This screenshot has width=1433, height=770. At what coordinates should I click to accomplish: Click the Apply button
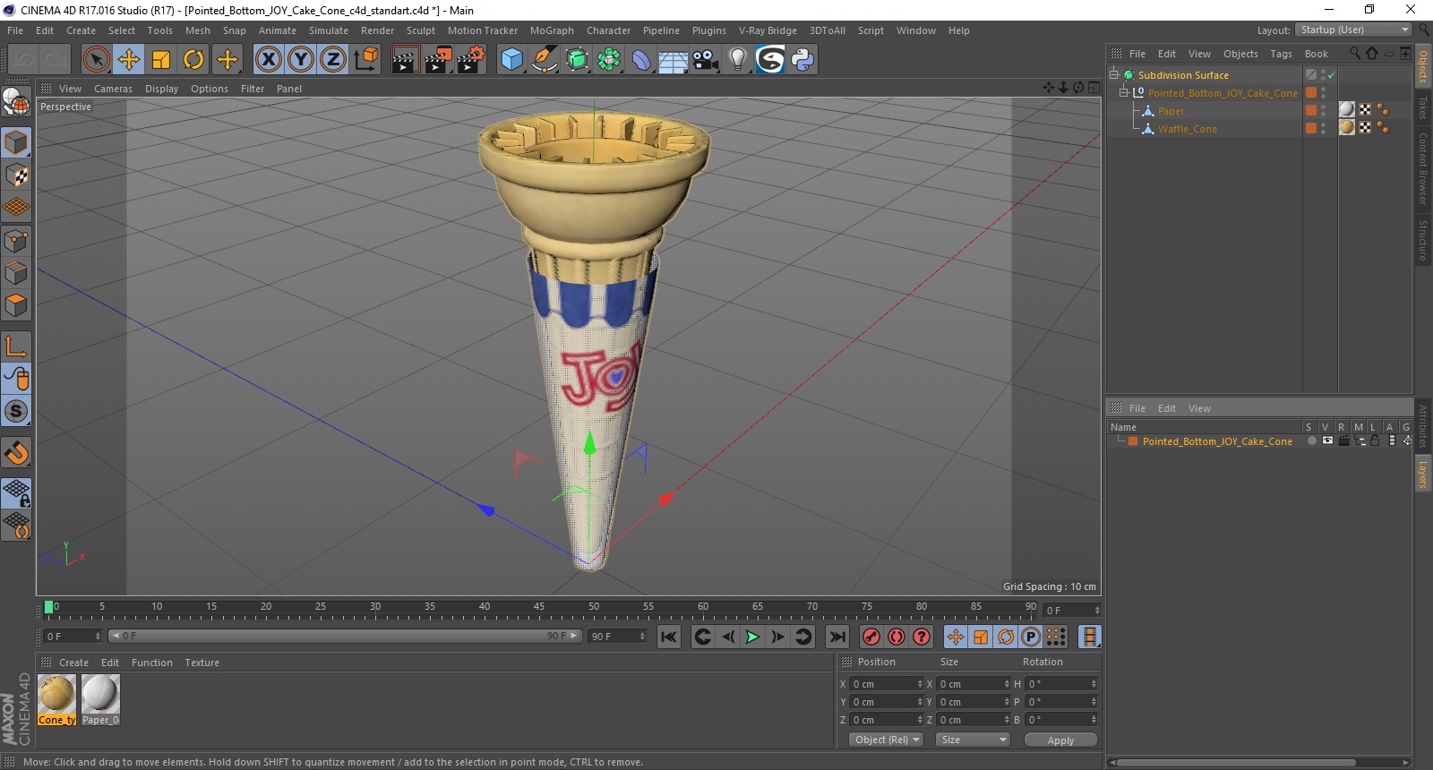click(1060, 740)
